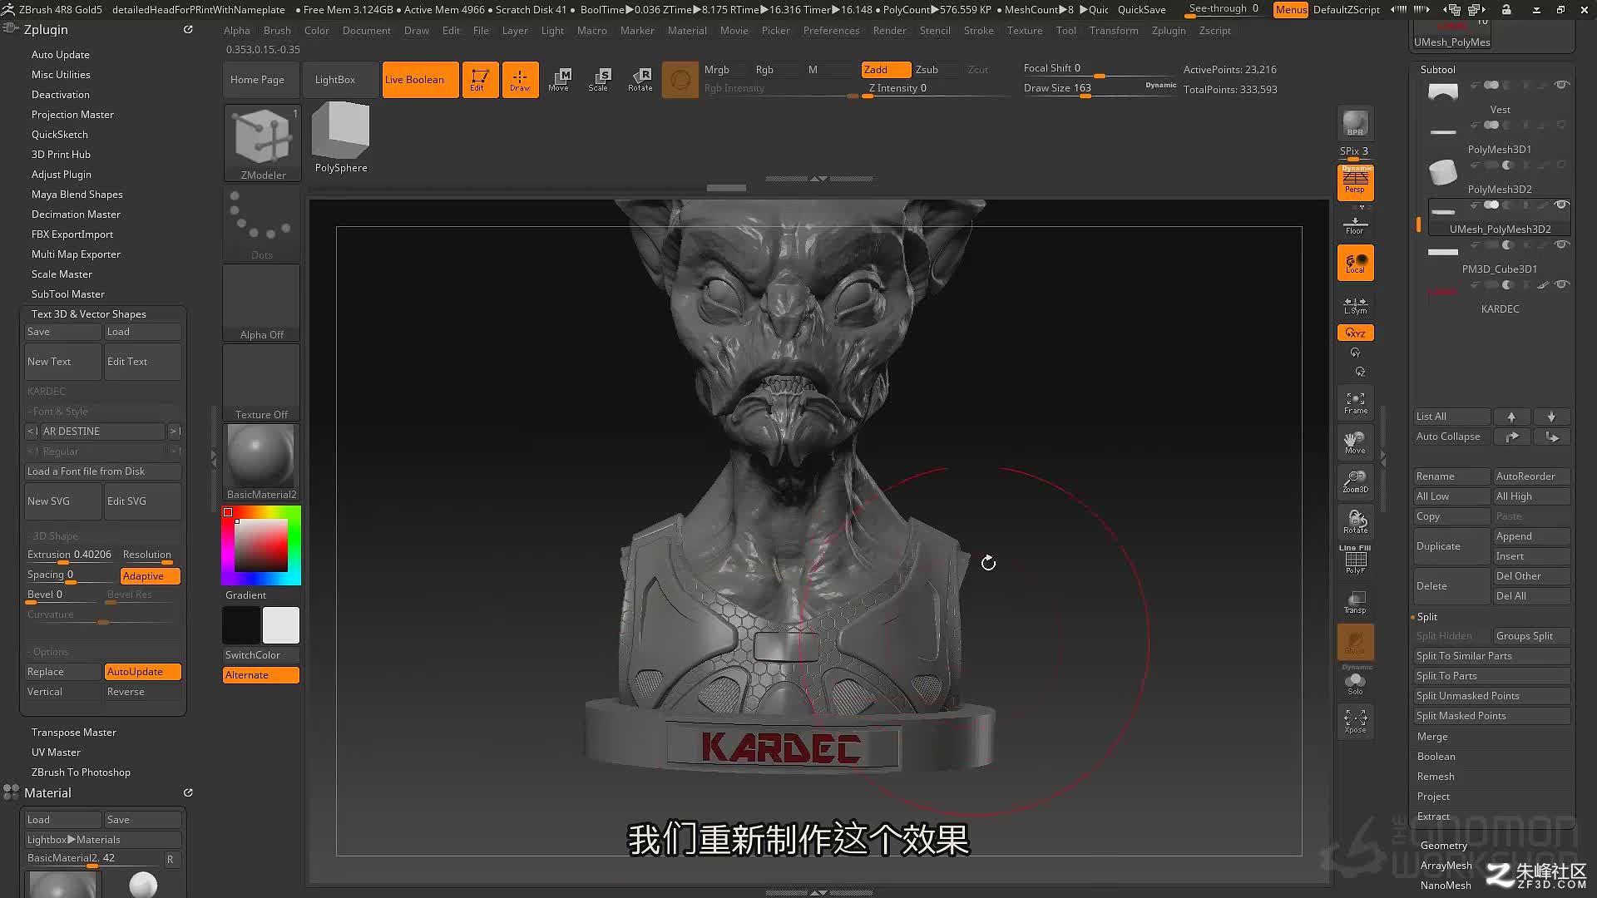This screenshot has height=898, width=1597.
Task: Click the Move canvas hand icon
Action: click(1355, 442)
